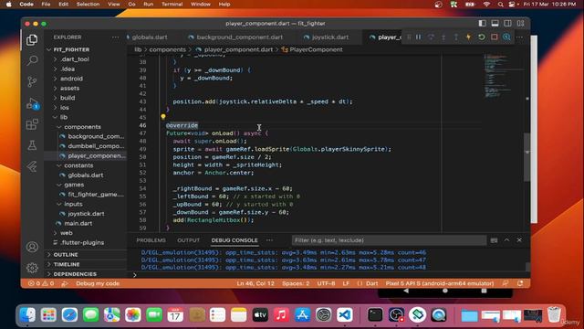584x329 pixels.
Task: Open the Extensions view
Action: tap(32, 124)
